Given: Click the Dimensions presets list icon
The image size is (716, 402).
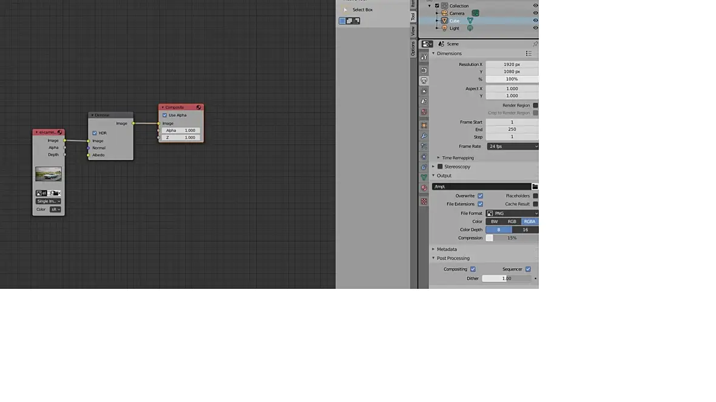Looking at the screenshot, I should pos(529,53).
